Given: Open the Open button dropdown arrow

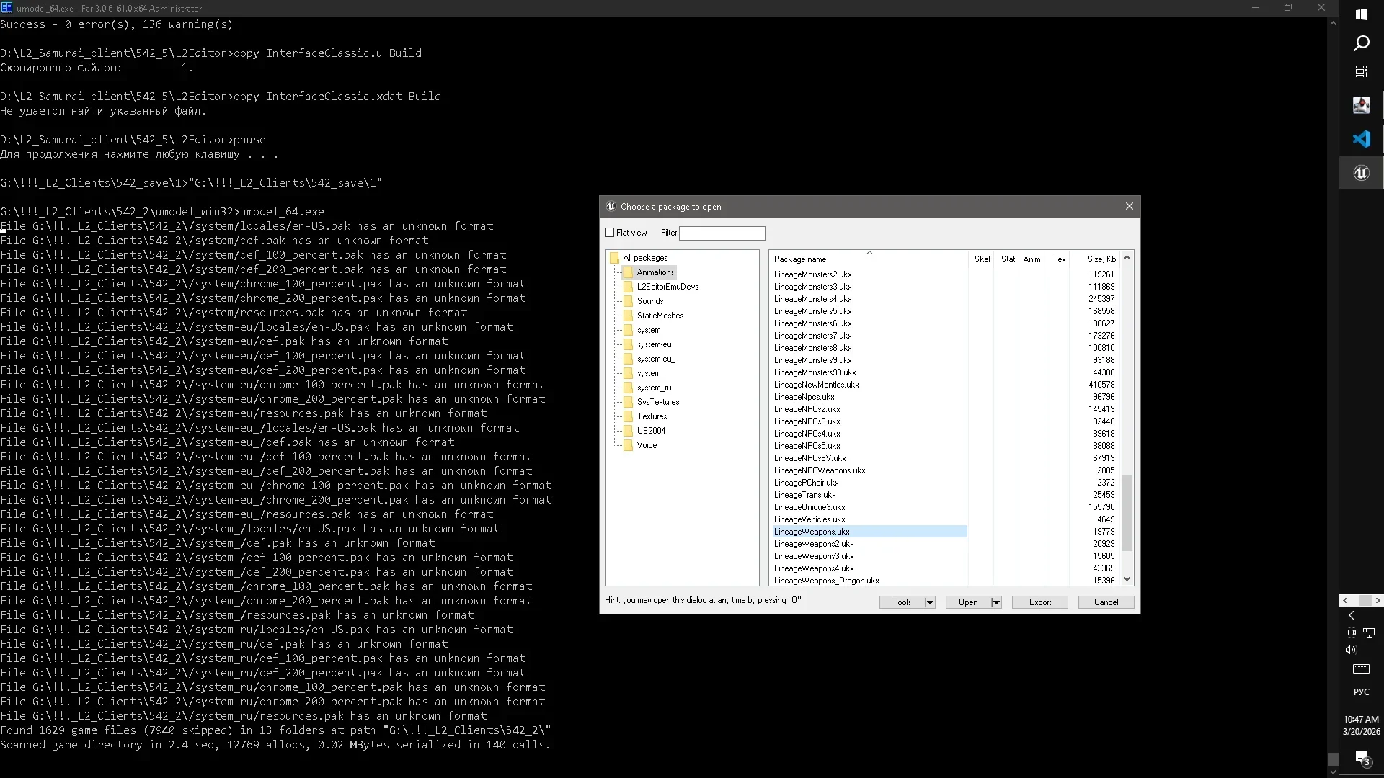Looking at the screenshot, I should [x=996, y=602].
